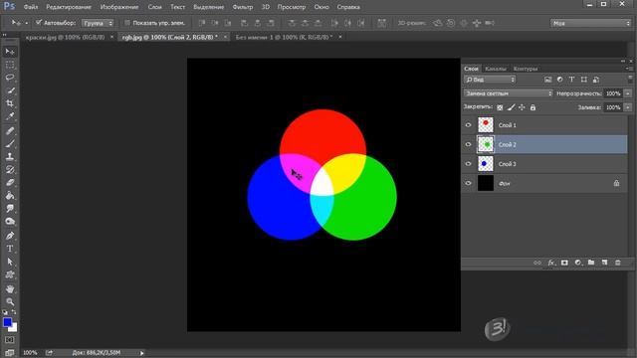Select the Eyedropper tool
The width and height of the screenshot is (637, 358).
pos(10,116)
